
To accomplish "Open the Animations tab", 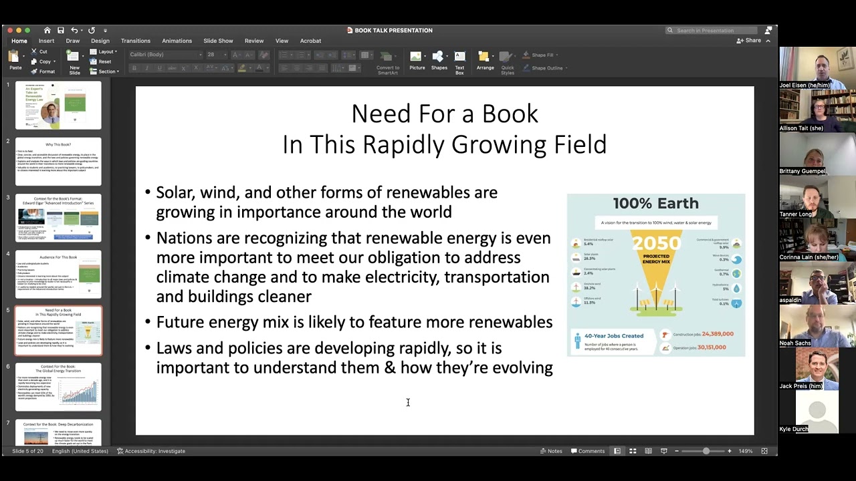I will click(x=177, y=41).
